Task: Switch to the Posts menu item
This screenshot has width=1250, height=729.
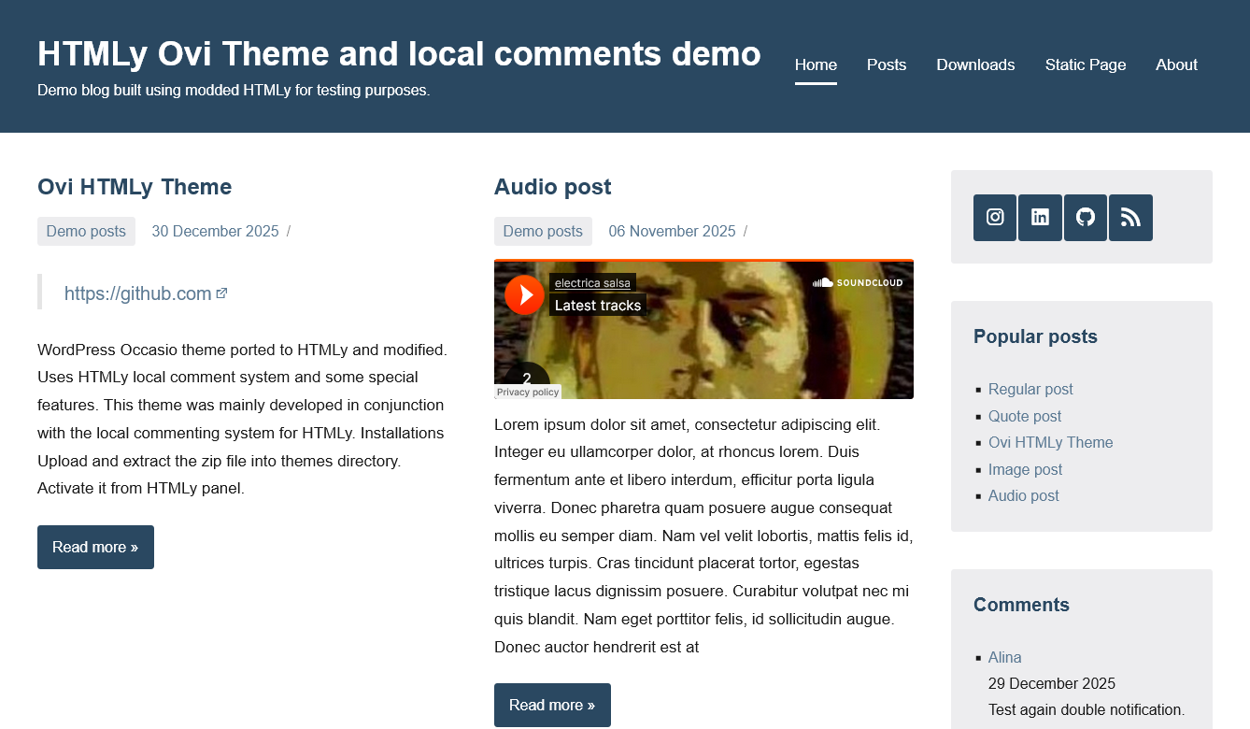Action: click(886, 64)
